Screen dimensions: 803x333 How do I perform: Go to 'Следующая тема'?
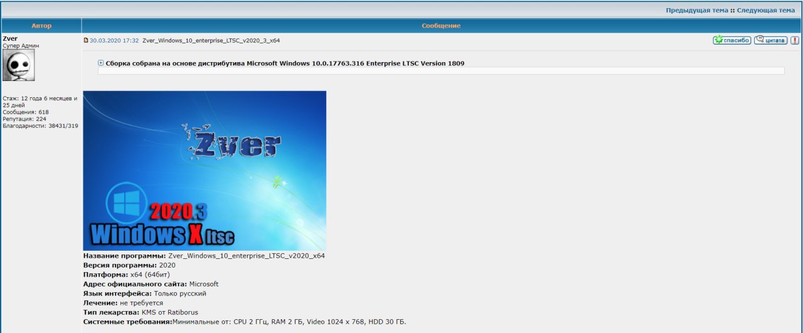(x=765, y=11)
